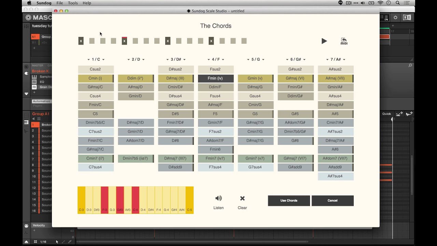
Task: Open Maschine's search magnifier icon
Action: (410, 65)
